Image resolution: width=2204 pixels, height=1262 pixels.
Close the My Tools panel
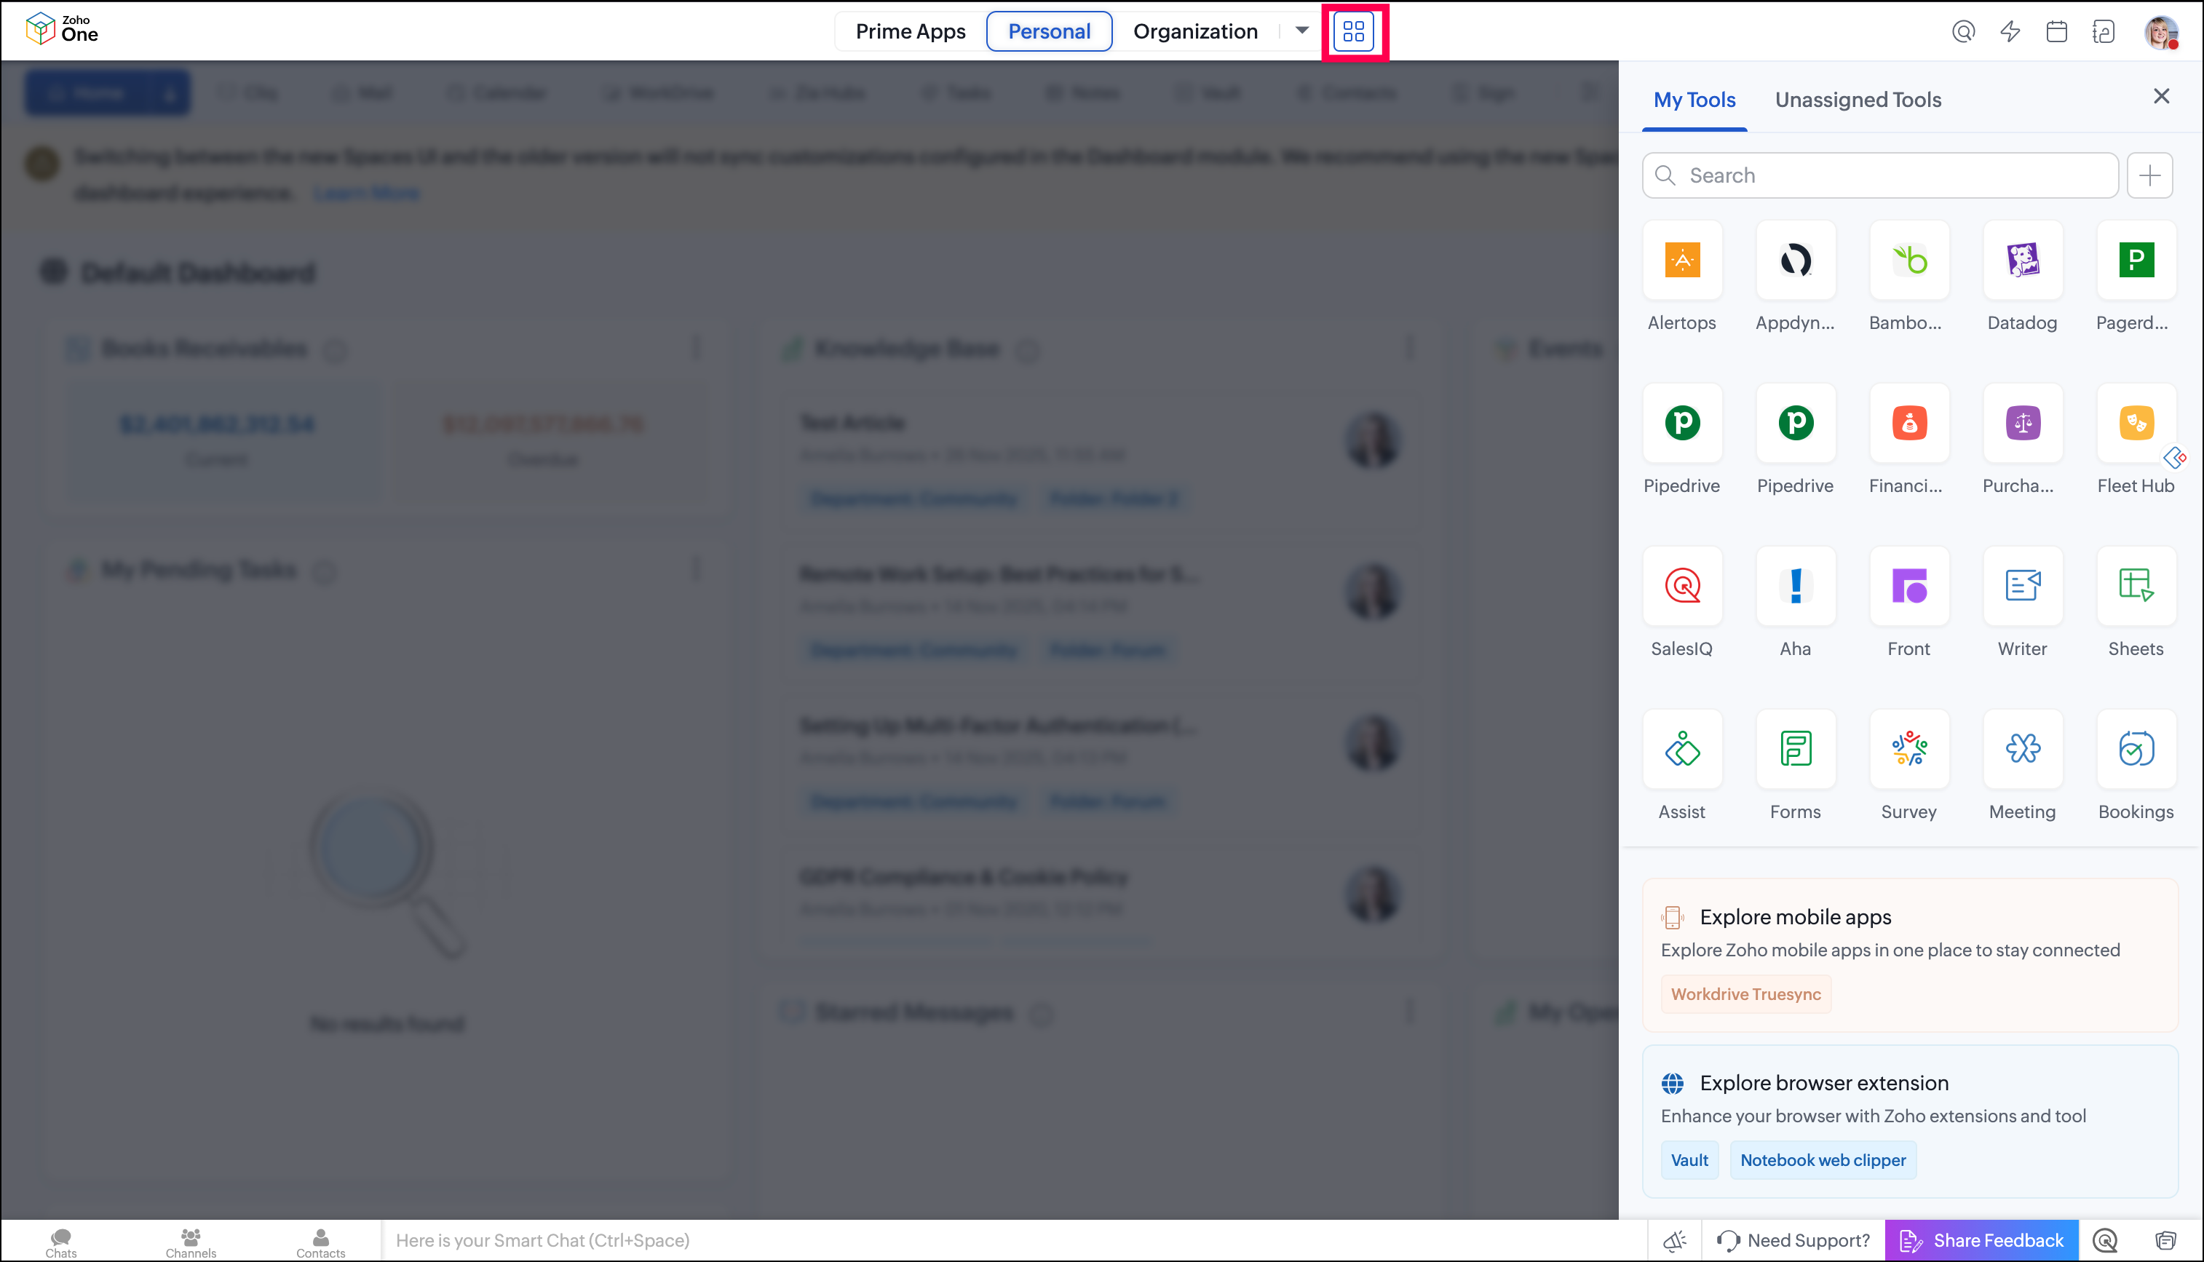(x=2162, y=95)
